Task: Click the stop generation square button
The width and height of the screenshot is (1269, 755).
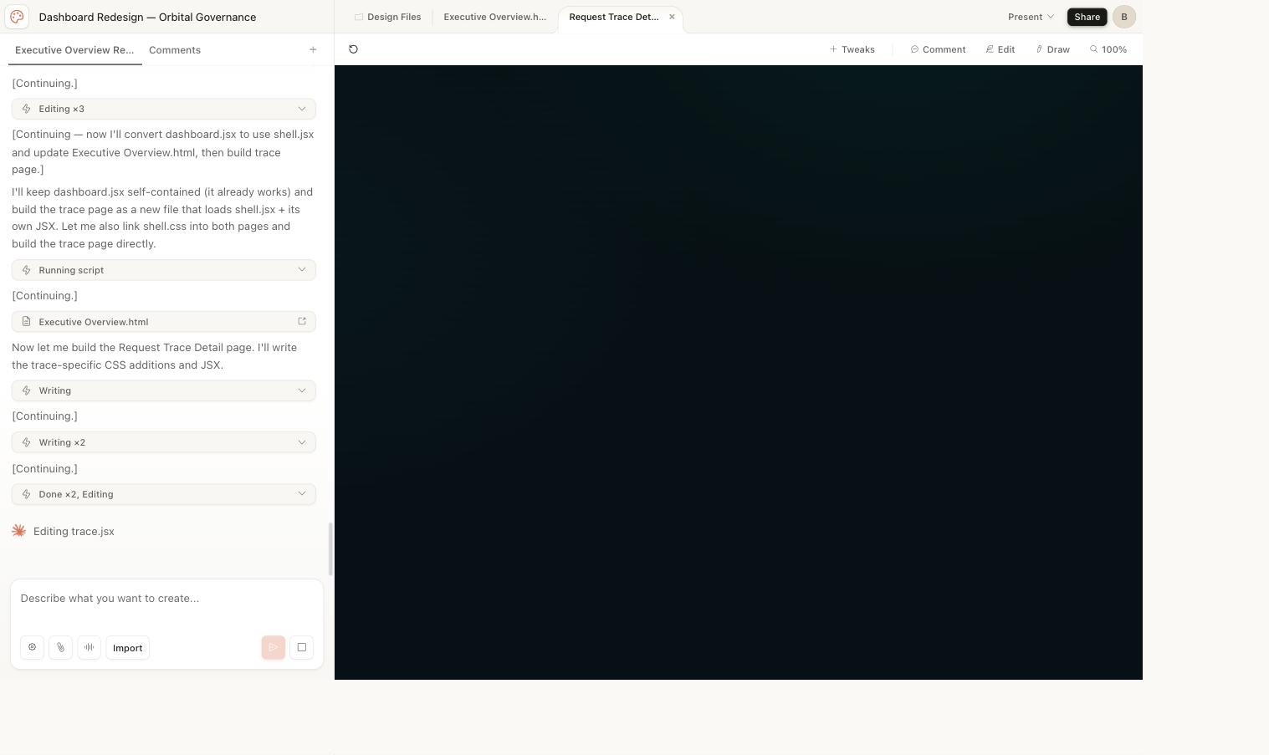Action: 301,647
